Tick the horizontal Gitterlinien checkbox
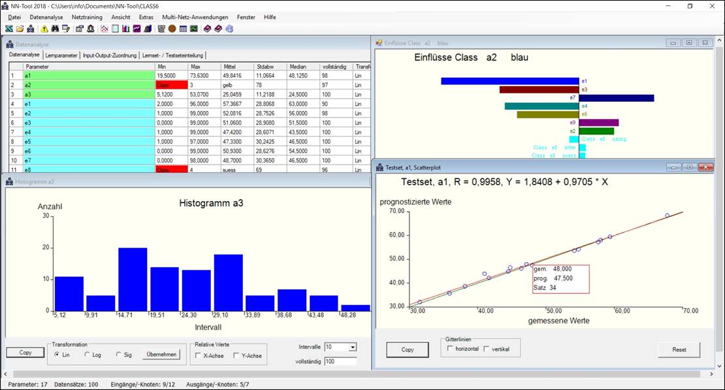This screenshot has height=390, width=725. pos(449,349)
